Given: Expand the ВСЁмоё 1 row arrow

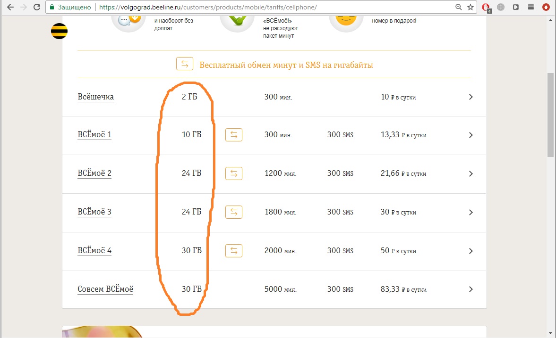Looking at the screenshot, I should [471, 135].
